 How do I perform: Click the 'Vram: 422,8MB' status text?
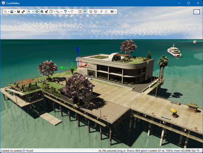pos(183,151)
